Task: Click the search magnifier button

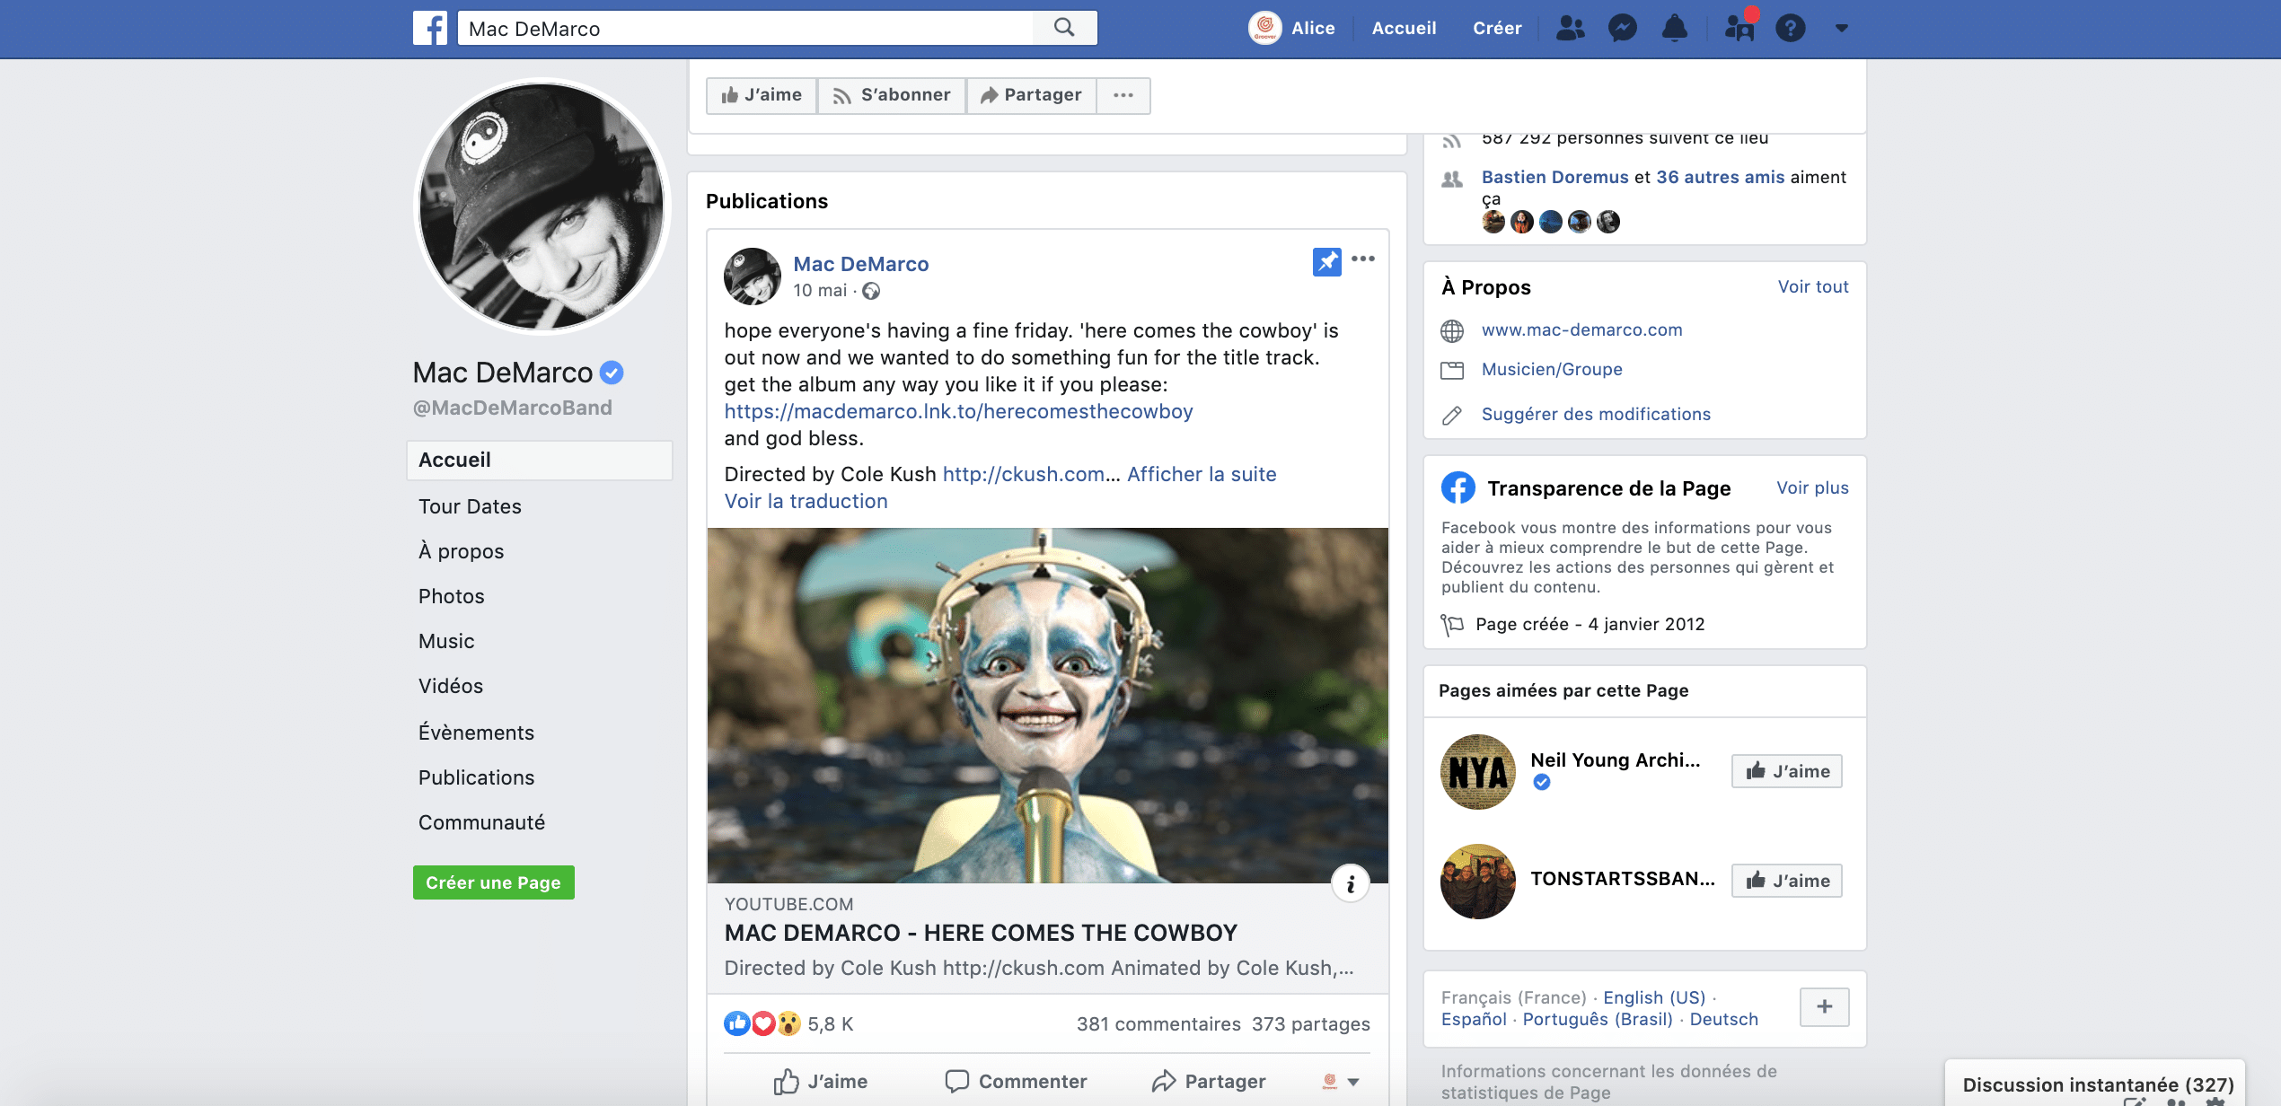Action: 1064,28
